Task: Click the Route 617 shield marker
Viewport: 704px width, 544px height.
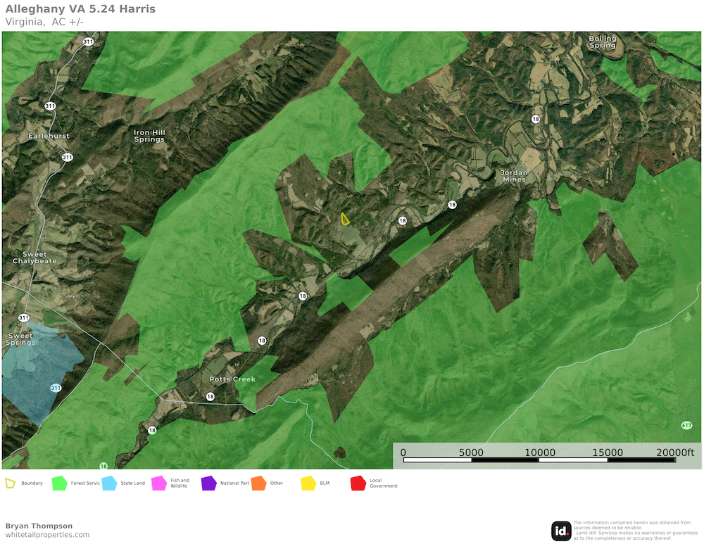Action: (686, 426)
